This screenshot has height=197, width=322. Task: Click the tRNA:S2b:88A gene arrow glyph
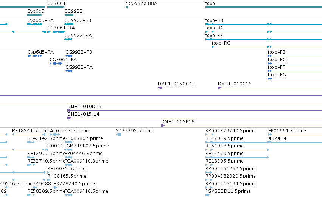coord(126,7)
